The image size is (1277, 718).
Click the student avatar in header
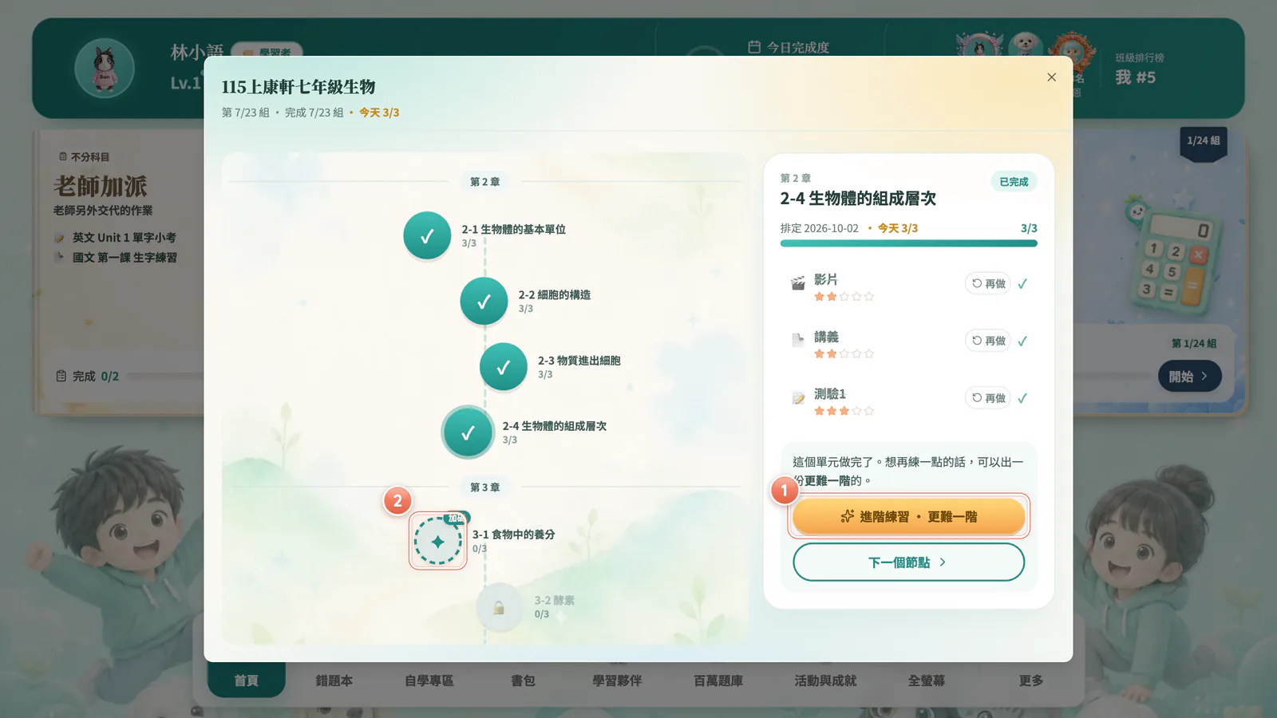pyautogui.click(x=105, y=69)
